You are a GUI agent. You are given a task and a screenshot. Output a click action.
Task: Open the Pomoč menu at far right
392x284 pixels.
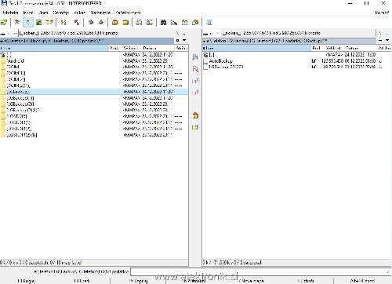pos(382,13)
